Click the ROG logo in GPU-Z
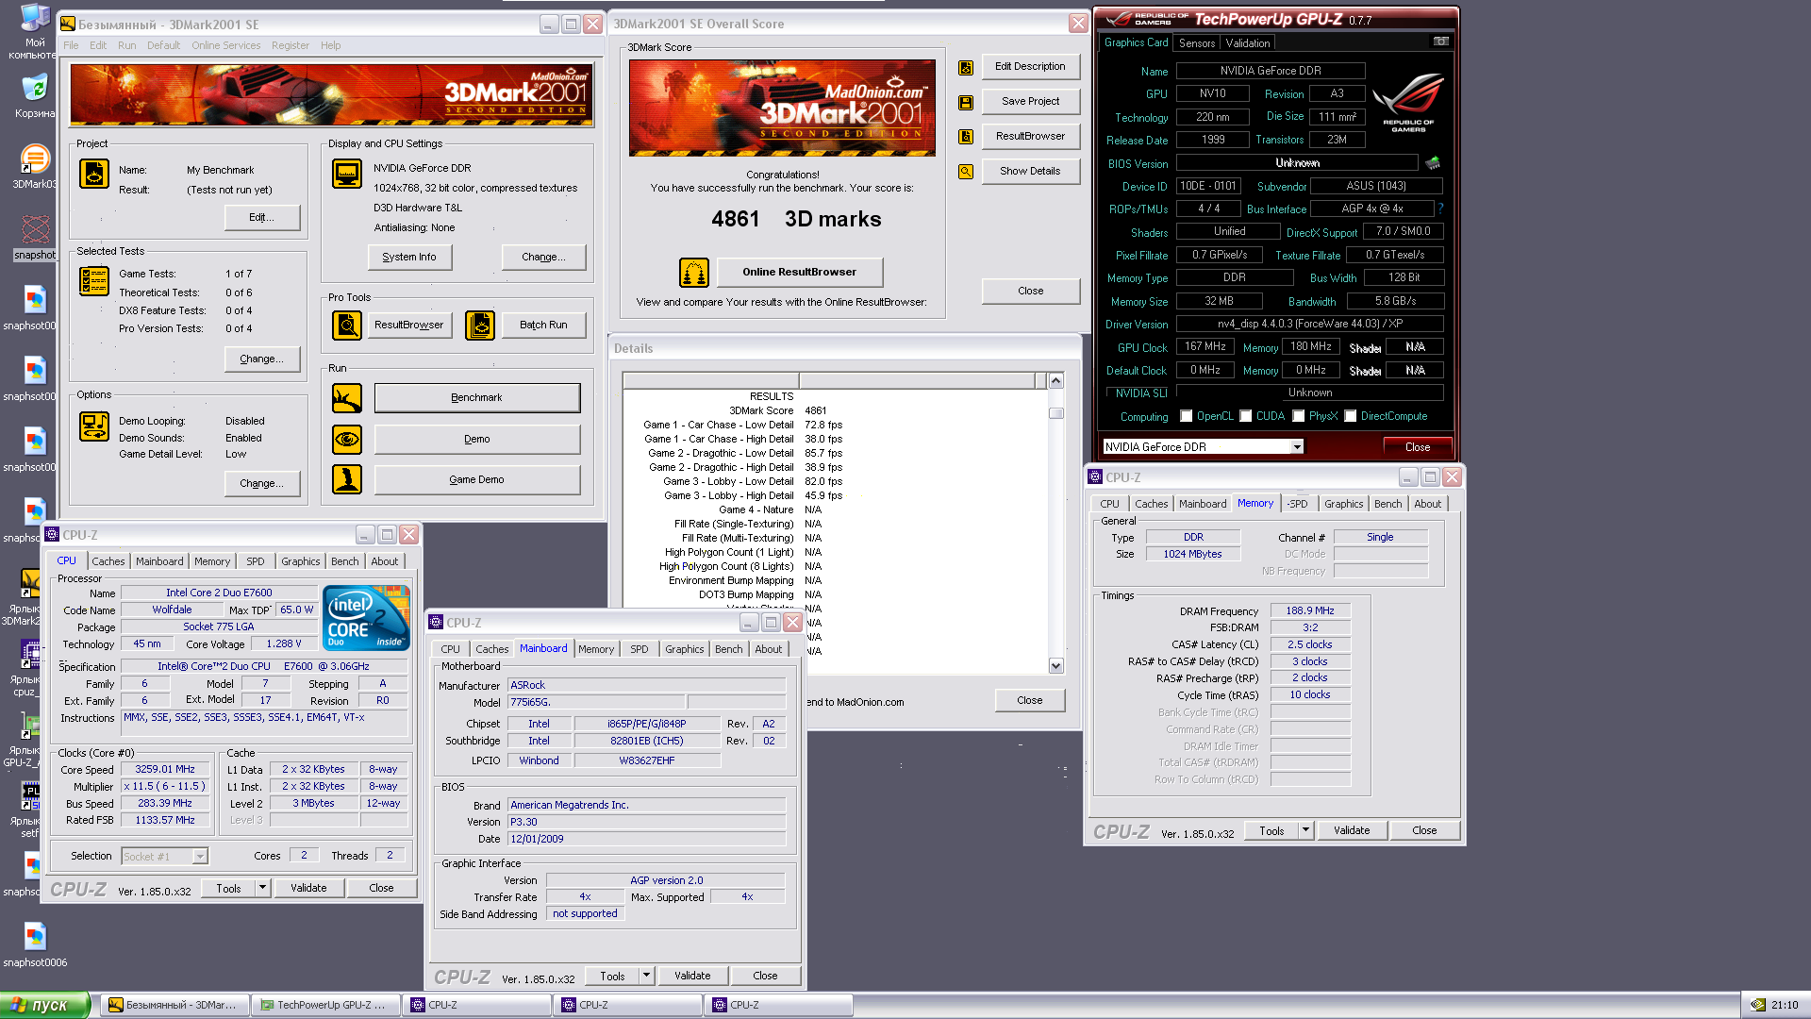The width and height of the screenshot is (1811, 1019). (x=1408, y=103)
